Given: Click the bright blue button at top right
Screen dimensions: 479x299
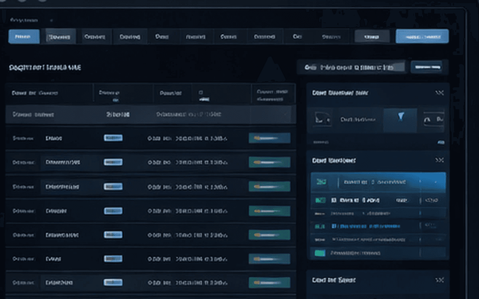Looking at the screenshot, I should pos(422,36).
